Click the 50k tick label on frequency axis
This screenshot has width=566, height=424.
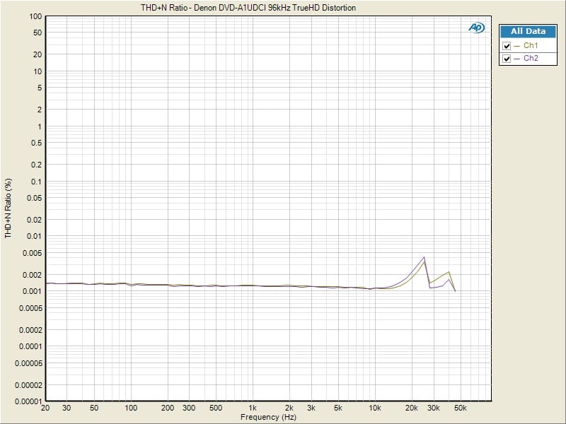[x=460, y=408]
